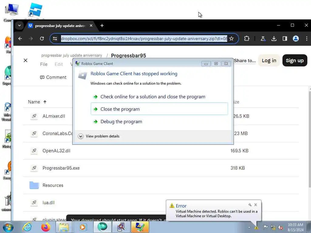Viewport: 311px width, 233px height.
Task: Open the Resources folder
Action: 53,185
